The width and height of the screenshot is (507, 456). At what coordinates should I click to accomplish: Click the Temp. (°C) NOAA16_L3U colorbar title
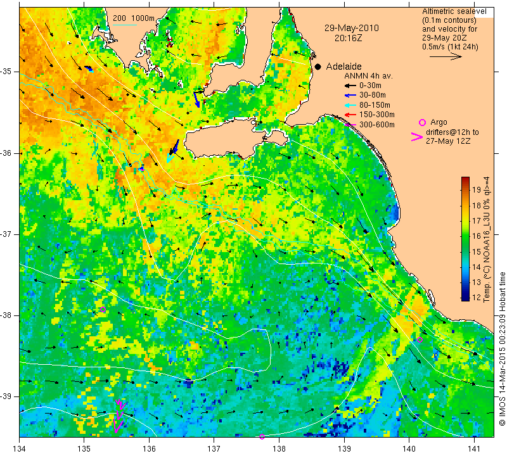(487, 239)
